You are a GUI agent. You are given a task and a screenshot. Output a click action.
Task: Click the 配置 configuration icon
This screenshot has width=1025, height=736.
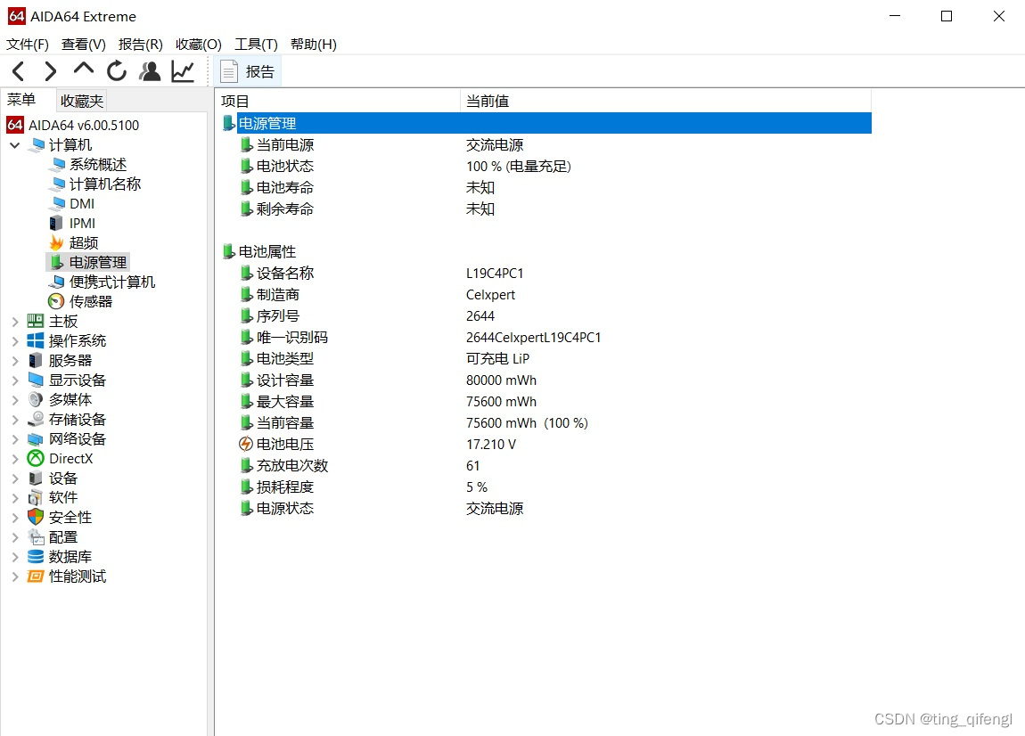(x=36, y=537)
